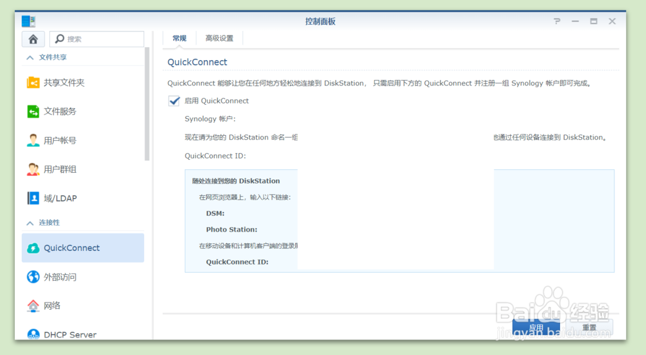The width and height of the screenshot is (646, 355).
Task: Click the 重置 reset button
Action: click(589, 328)
